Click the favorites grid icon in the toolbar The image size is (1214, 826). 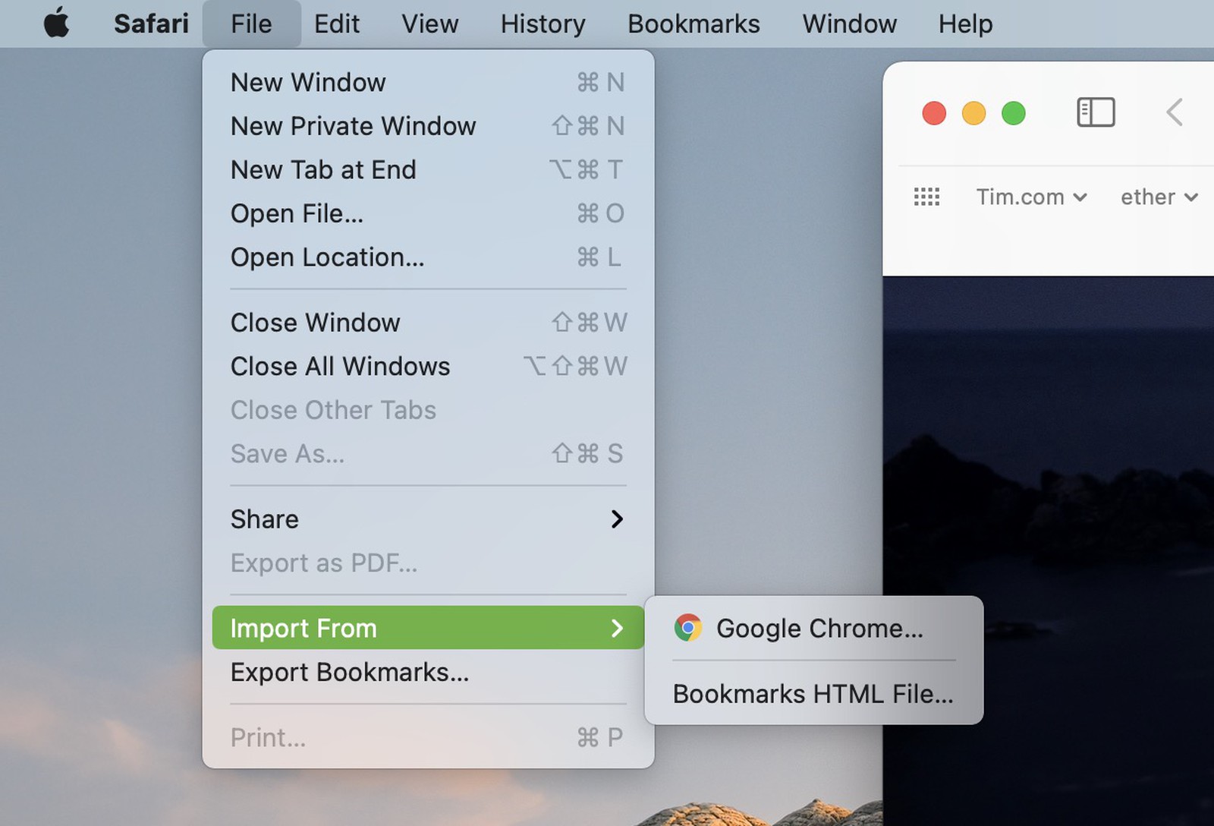(926, 197)
